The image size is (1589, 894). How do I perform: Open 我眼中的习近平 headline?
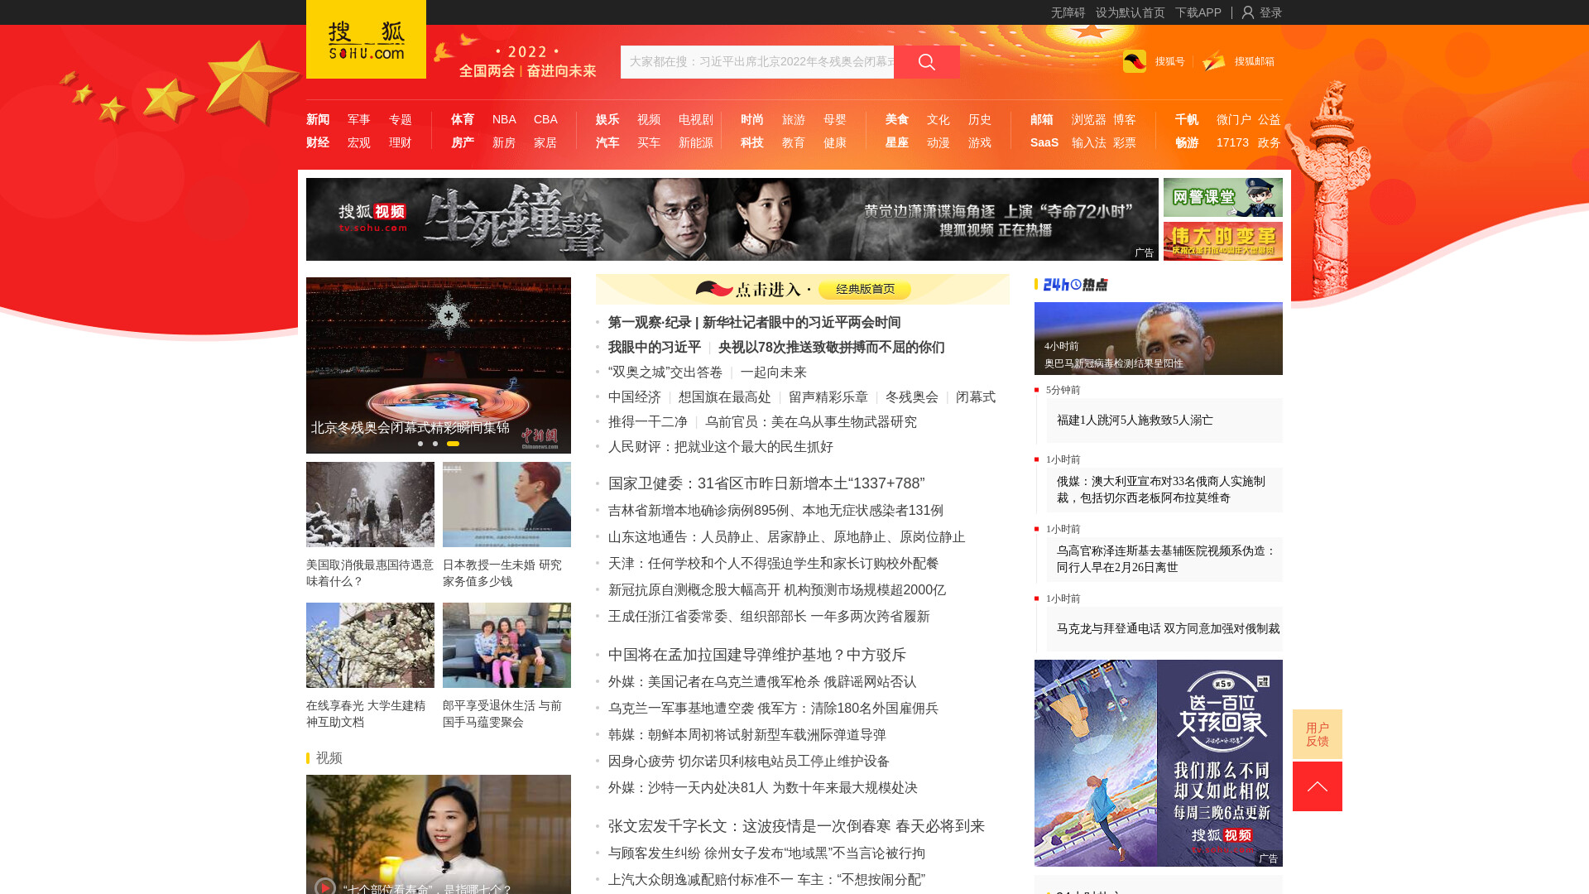coord(655,348)
